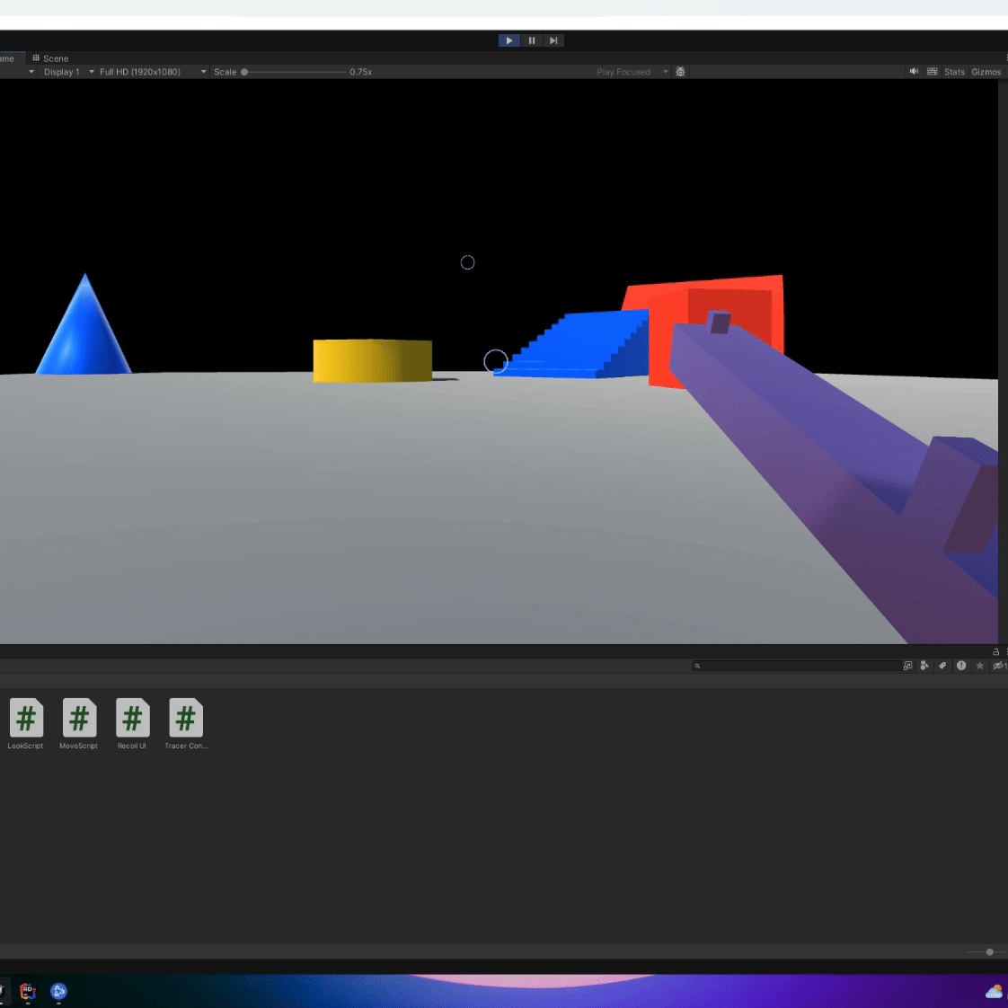Click the VSync/frame debugger icon next to Play Focused
The height and width of the screenshot is (1008, 1008).
click(x=680, y=71)
